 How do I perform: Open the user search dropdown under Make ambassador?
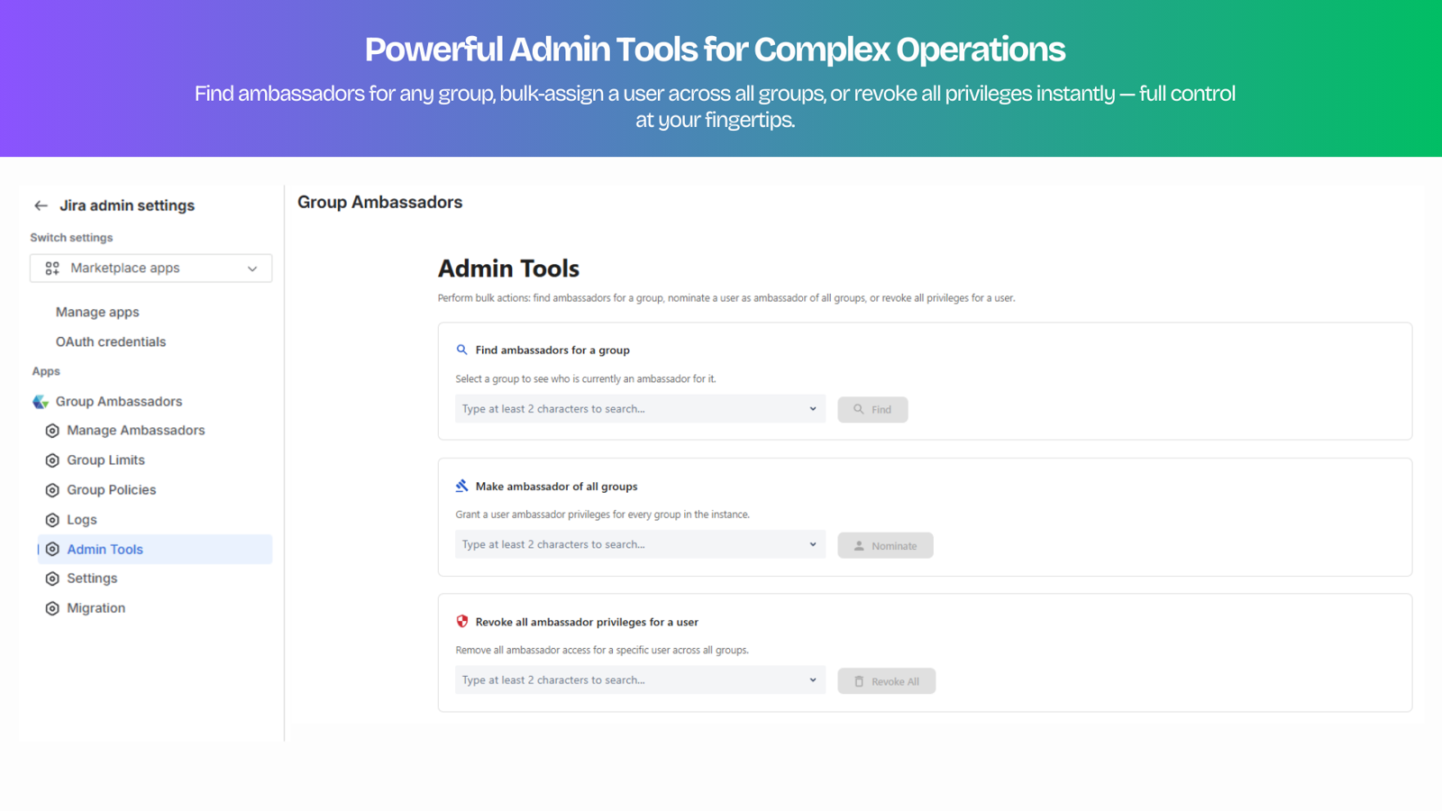point(813,544)
